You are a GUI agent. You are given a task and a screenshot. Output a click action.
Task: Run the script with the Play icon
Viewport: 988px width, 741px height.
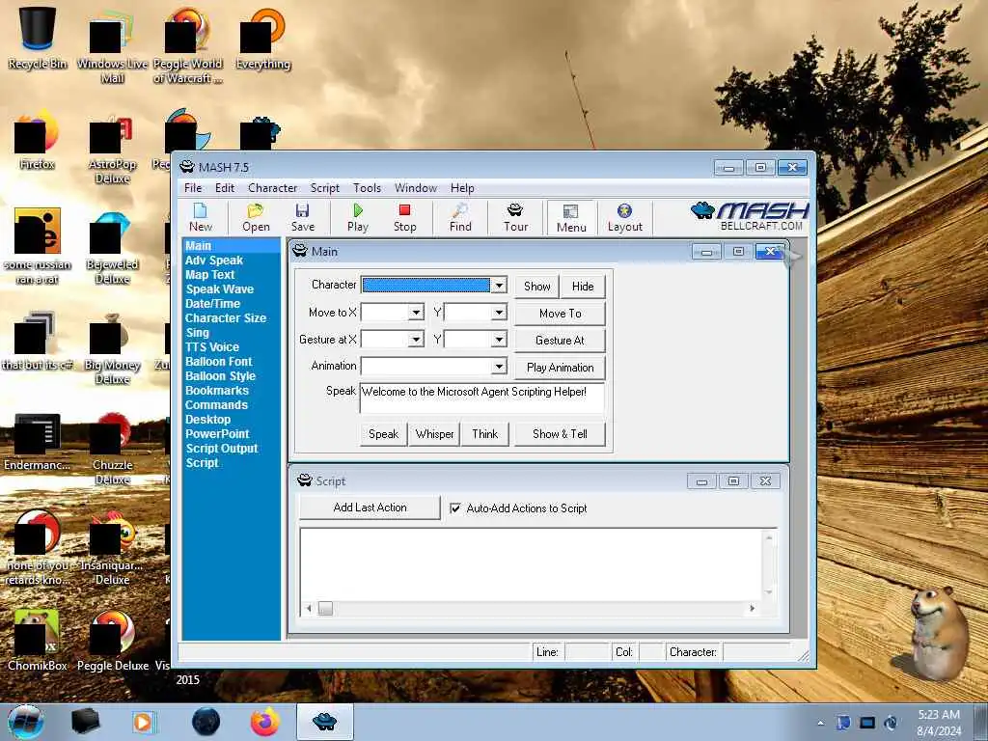click(357, 217)
